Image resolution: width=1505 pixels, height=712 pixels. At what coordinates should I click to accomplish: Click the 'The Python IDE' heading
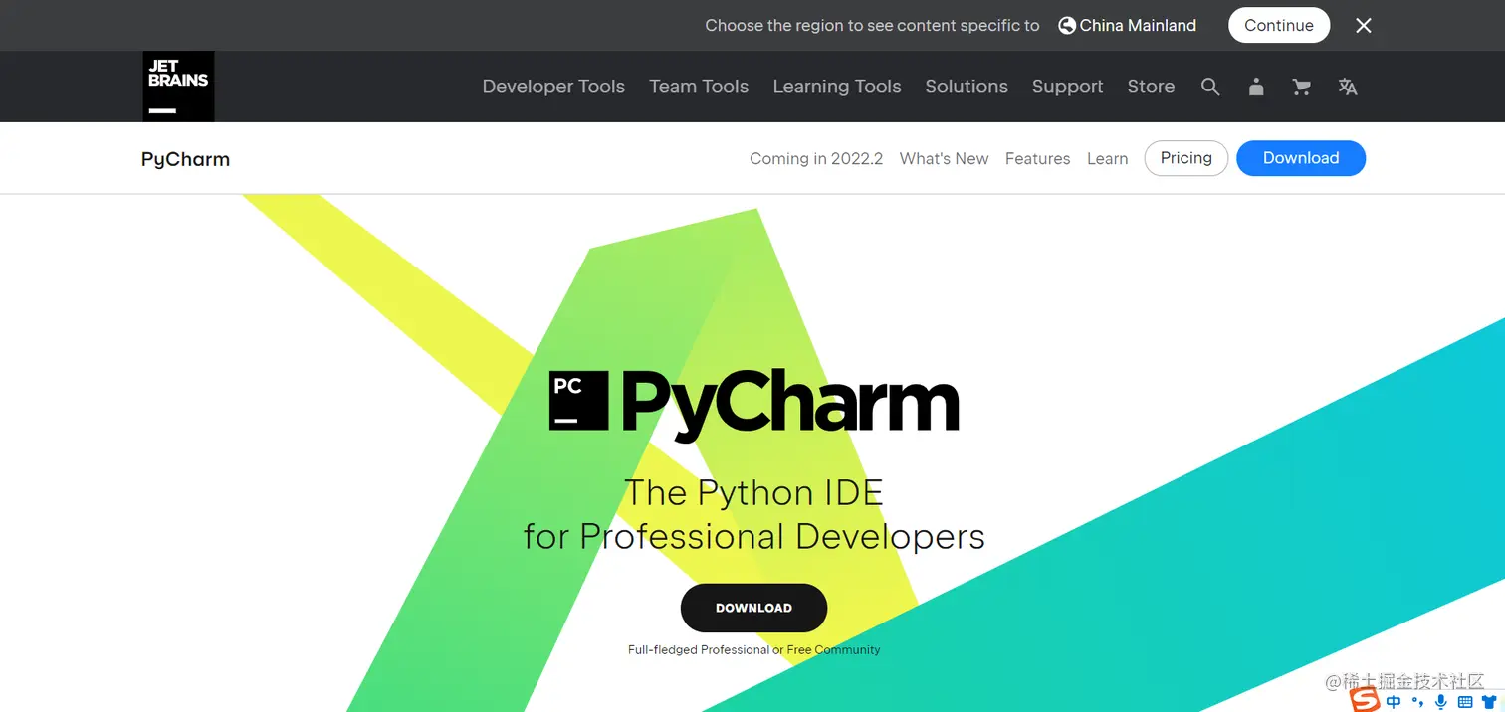click(753, 493)
